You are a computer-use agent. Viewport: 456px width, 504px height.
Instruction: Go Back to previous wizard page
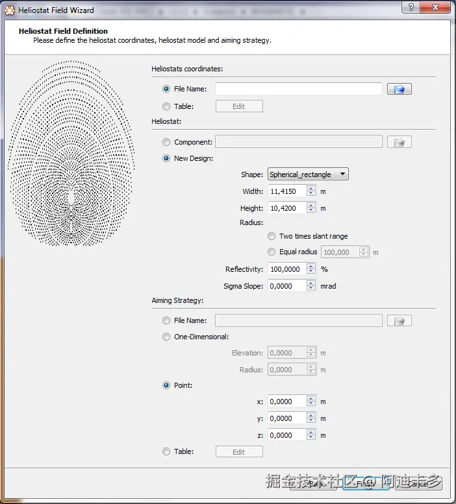[x=313, y=483]
